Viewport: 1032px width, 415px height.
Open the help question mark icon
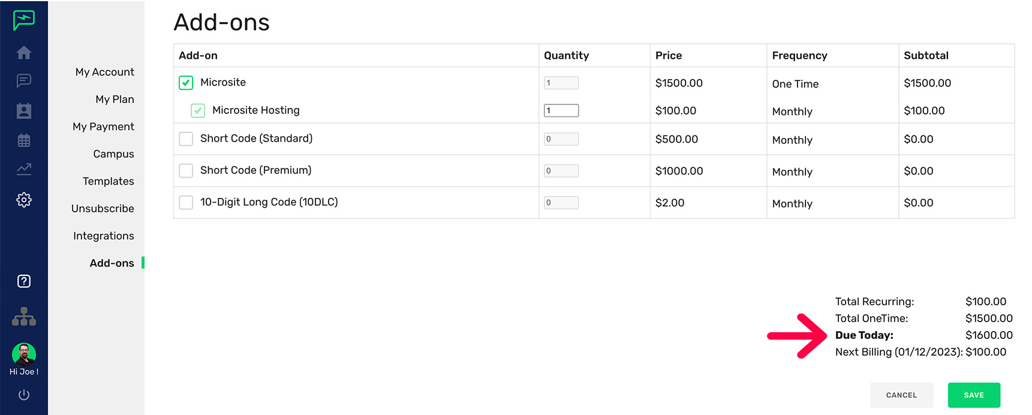[24, 281]
